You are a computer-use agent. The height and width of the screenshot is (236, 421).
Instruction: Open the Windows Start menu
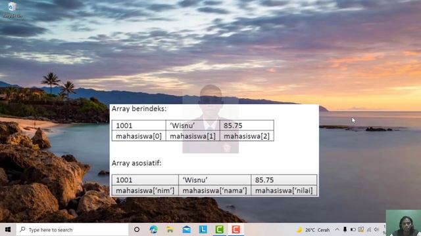coord(8,229)
